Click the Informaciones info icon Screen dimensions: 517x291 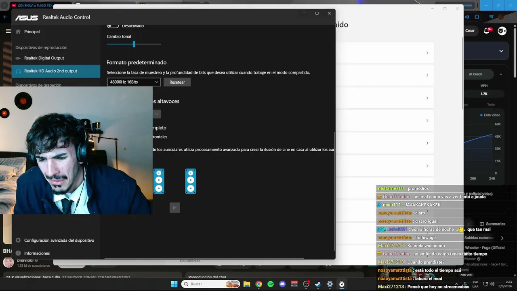[x=18, y=253]
